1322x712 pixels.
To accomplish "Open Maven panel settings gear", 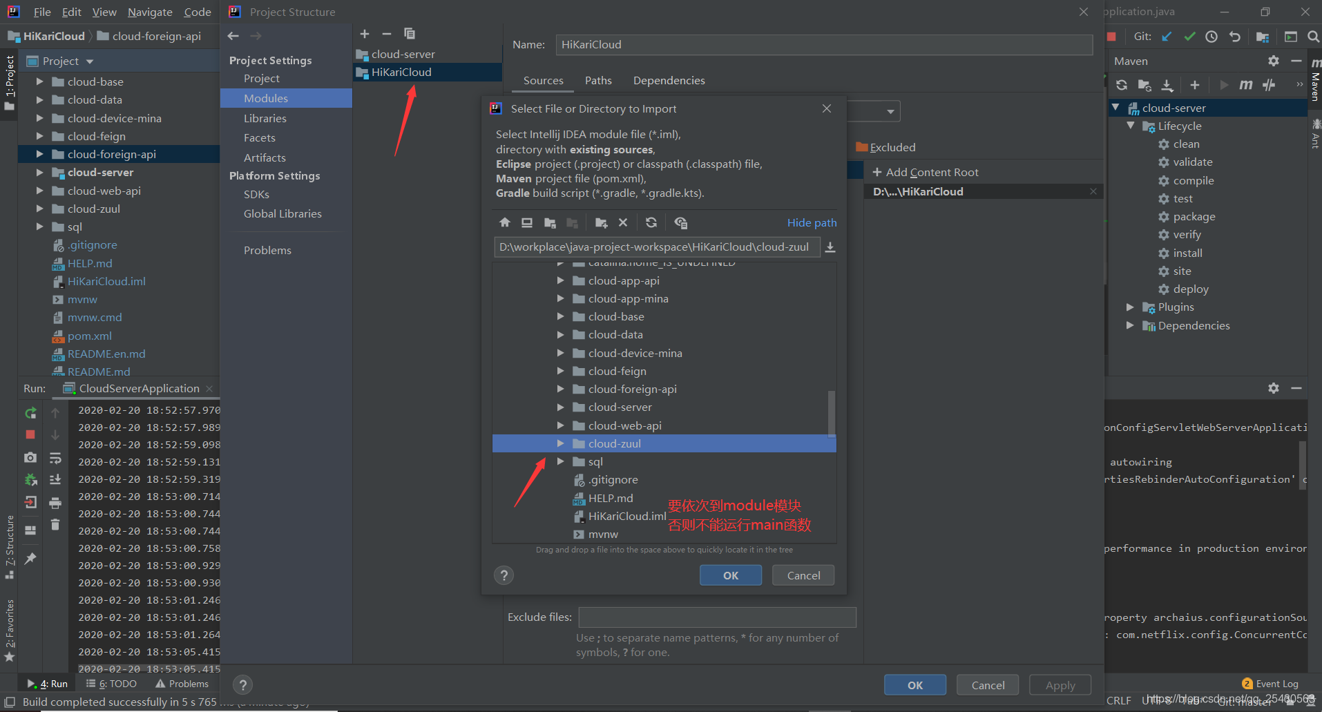I will (1274, 61).
